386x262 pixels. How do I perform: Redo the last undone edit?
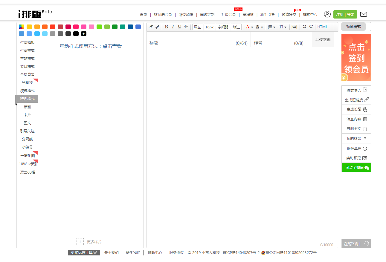(x=311, y=27)
